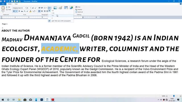The image size is (182, 102).
Task: Click the zoom slider thumb
Action: pyautogui.click(x=174, y=96)
